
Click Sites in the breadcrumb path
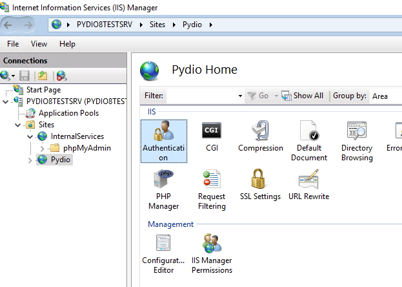click(x=157, y=25)
